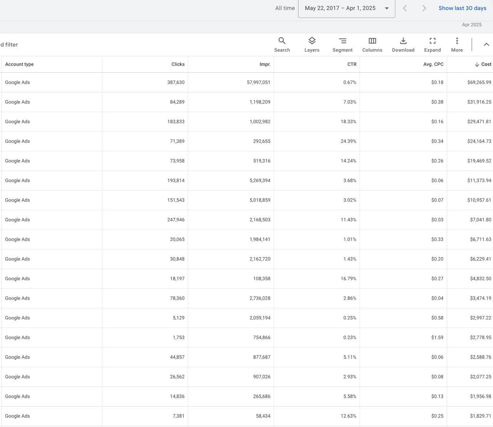Select cost value $31,916.25
The image size is (493, 427).
pyautogui.click(x=479, y=102)
